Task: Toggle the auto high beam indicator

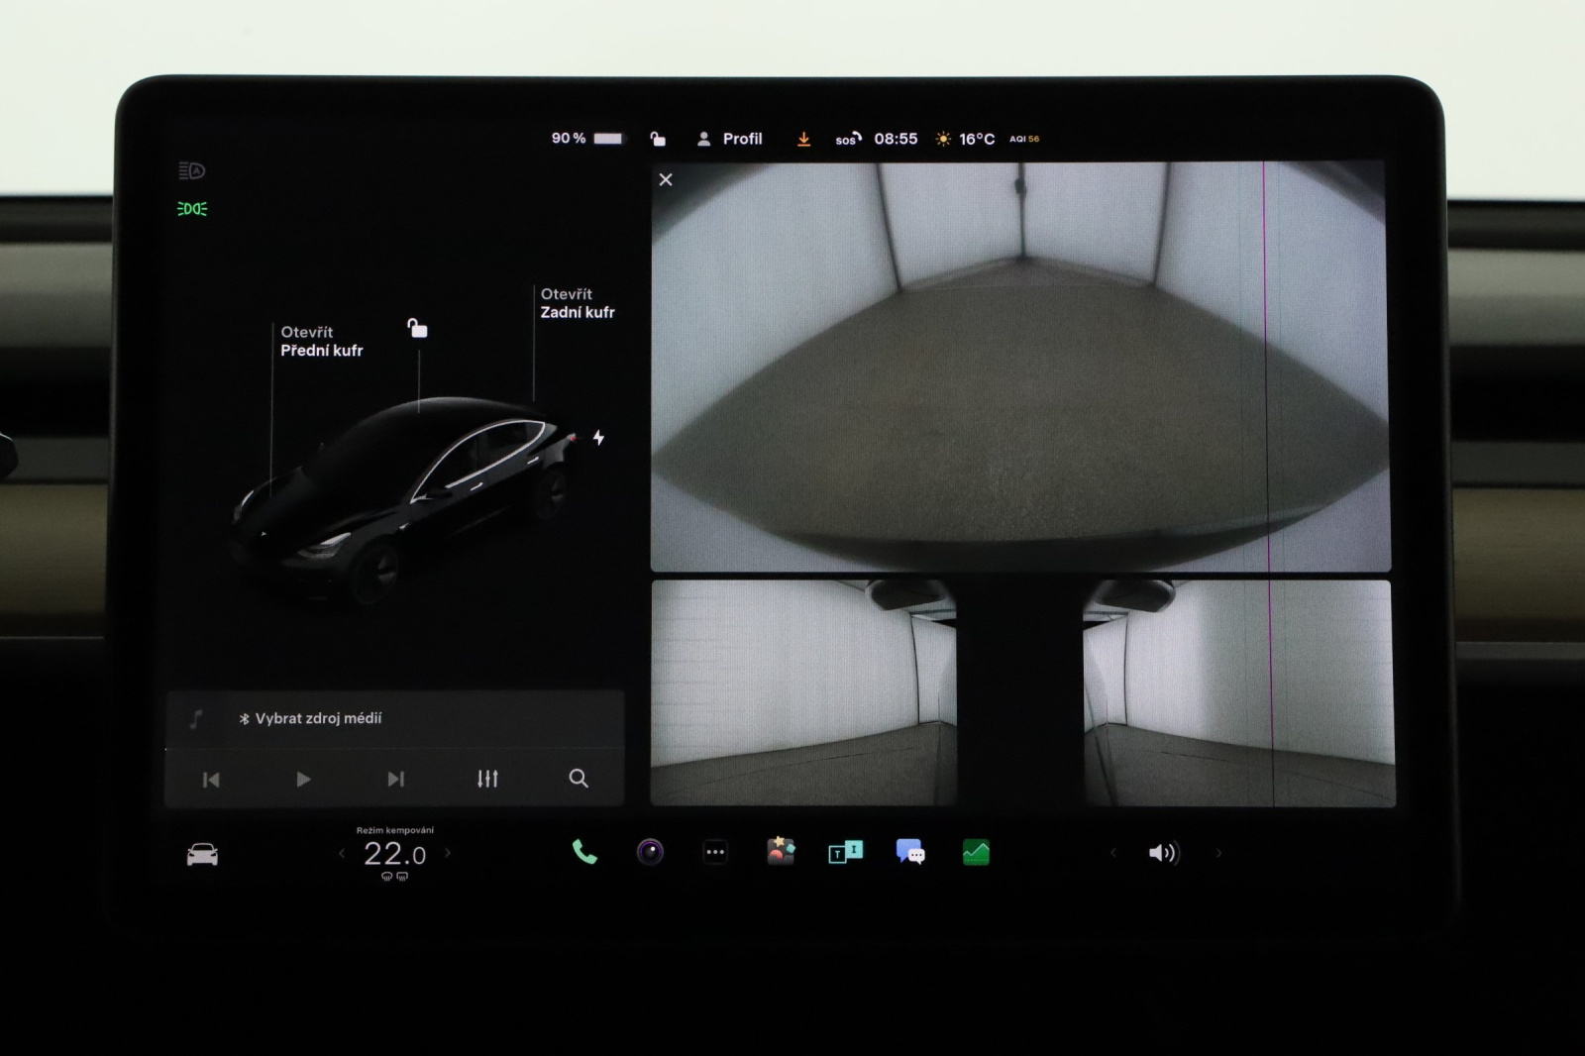Action: [x=191, y=171]
